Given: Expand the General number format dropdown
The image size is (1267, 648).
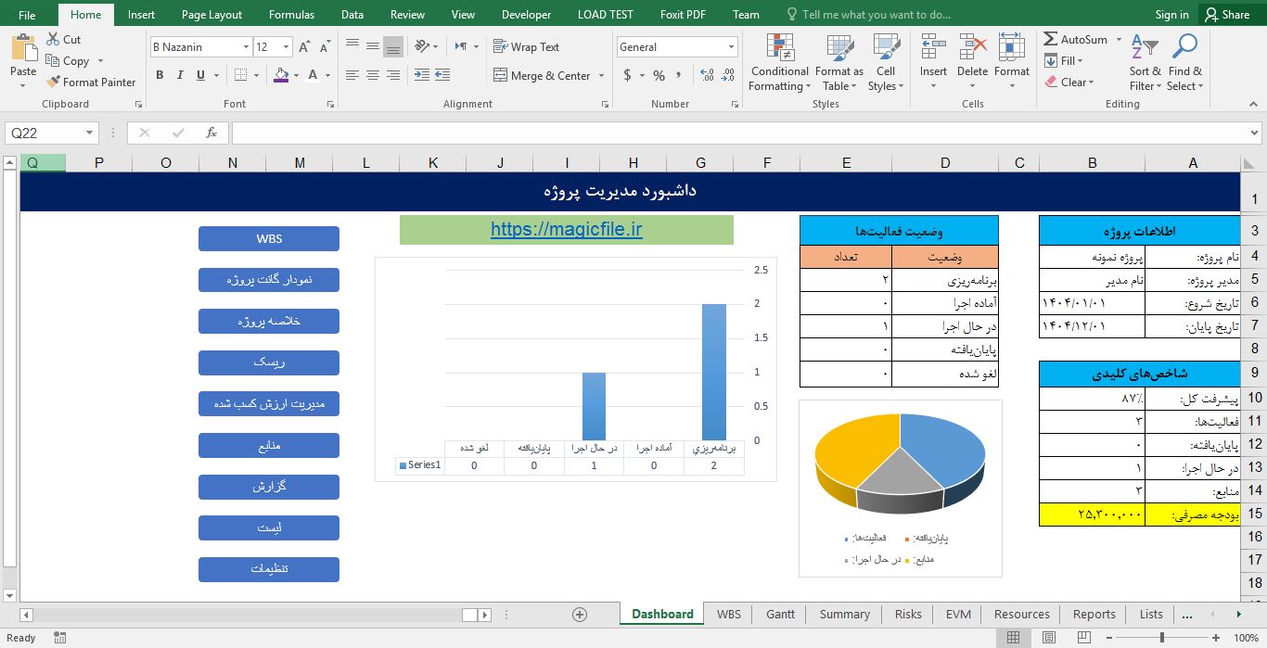Looking at the screenshot, I should tap(731, 47).
